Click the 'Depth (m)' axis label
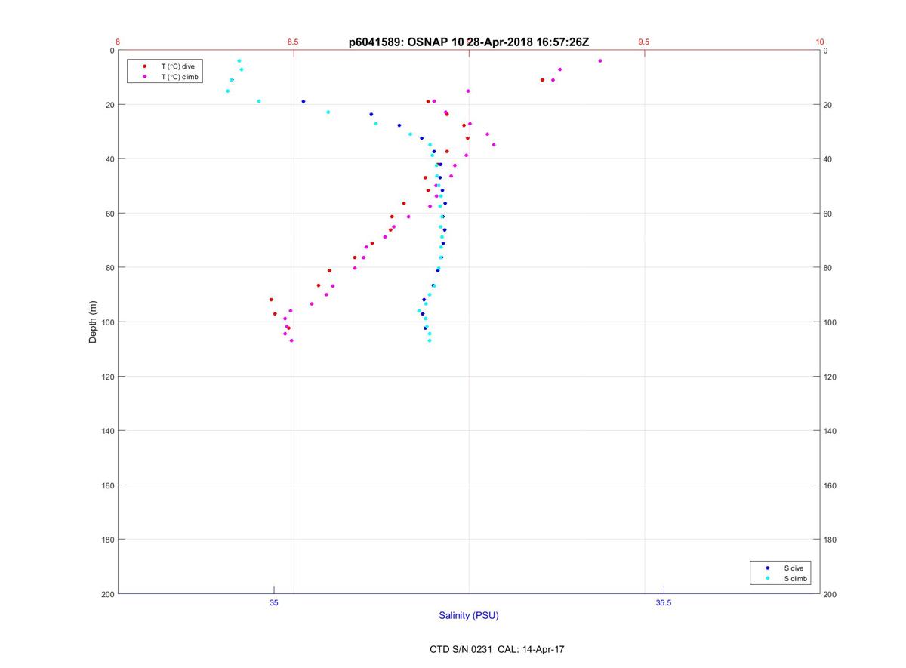This screenshot has height=668, width=906. 94,322
